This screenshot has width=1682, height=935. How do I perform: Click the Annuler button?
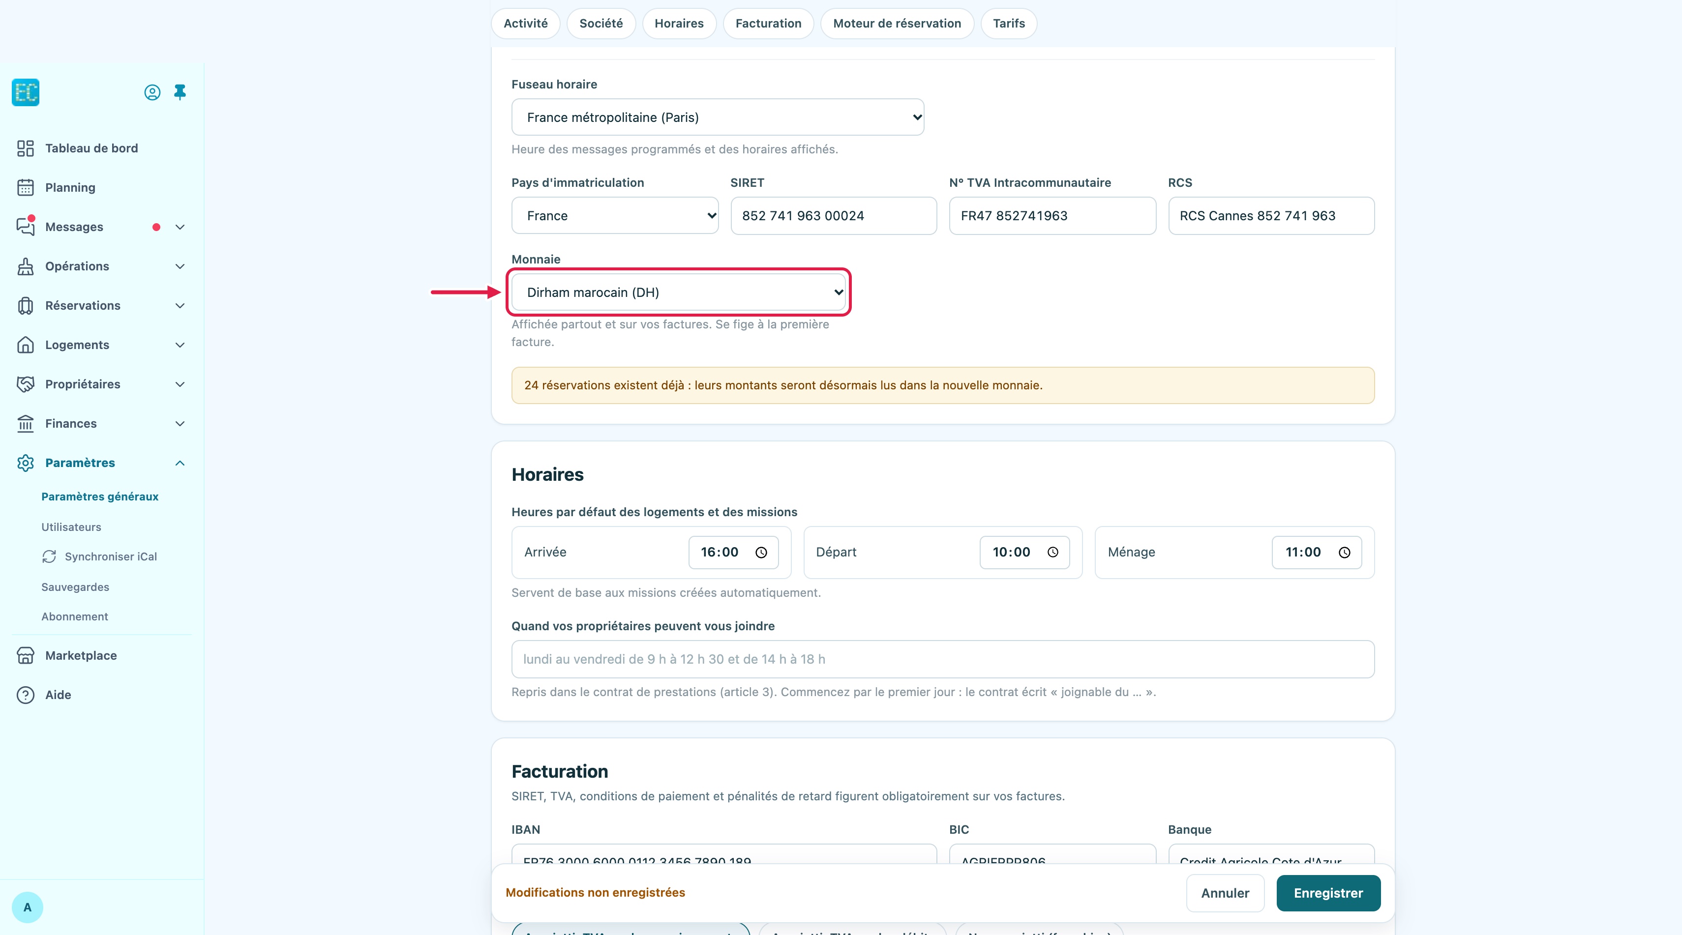tap(1225, 893)
